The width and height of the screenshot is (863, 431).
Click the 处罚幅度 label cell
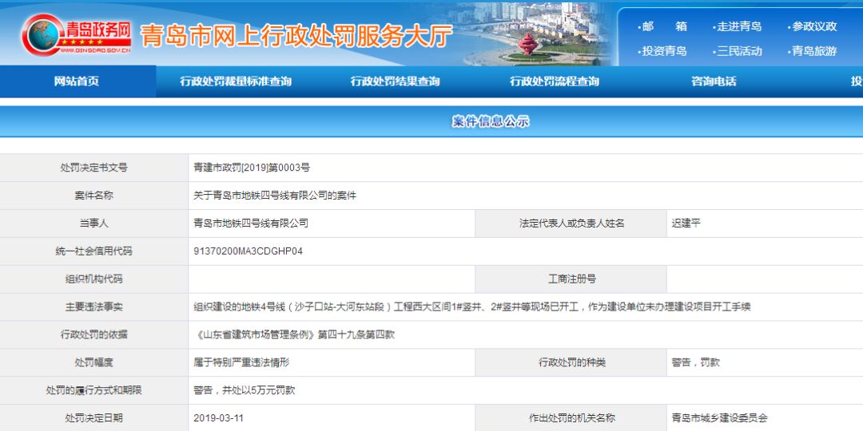click(x=94, y=362)
